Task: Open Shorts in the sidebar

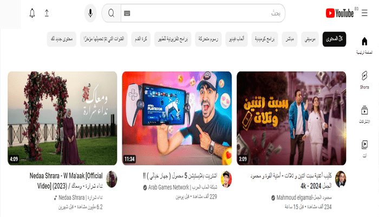Action: (364, 80)
